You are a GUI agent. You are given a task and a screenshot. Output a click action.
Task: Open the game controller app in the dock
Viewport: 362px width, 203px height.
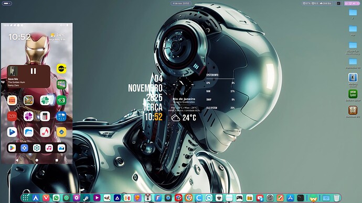(x=239, y=198)
